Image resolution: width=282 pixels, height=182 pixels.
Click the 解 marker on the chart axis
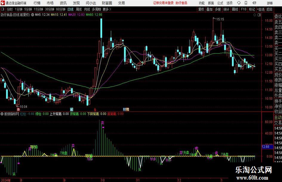[x=72, y=109]
